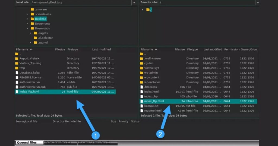Viewport: 278px width, 146px height.
Task: Select the index.php file icon
Action: (142, 96)
